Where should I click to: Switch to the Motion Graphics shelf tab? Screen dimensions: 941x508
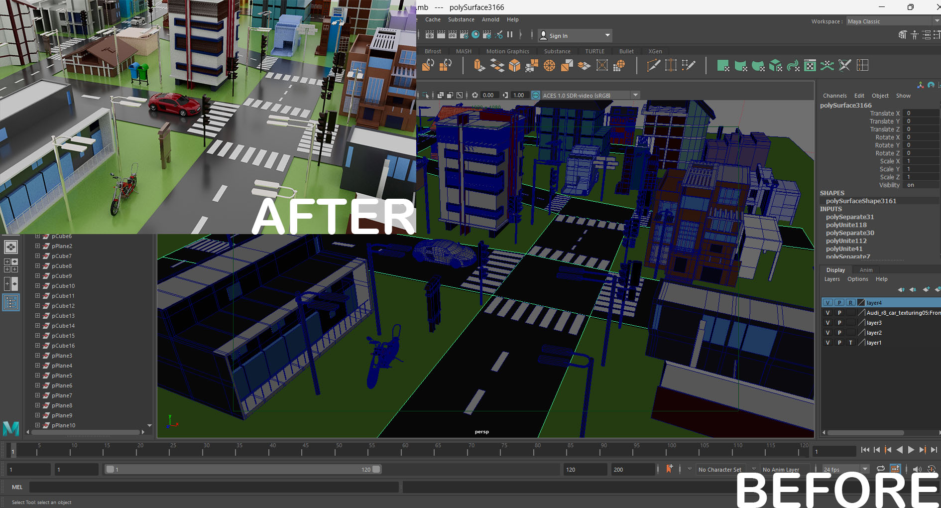[x=507, y=51]
